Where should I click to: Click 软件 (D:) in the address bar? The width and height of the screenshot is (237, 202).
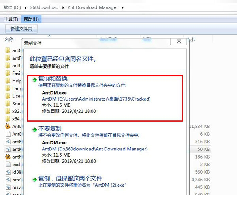(x=12, y=7)
